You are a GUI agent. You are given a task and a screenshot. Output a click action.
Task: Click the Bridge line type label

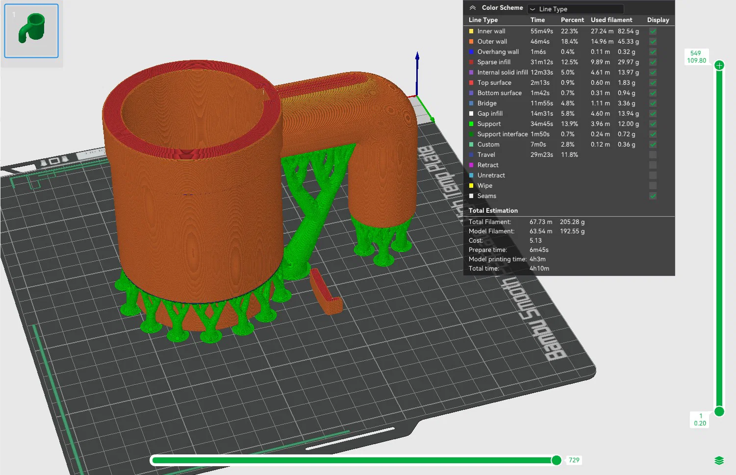click(487, 103)
